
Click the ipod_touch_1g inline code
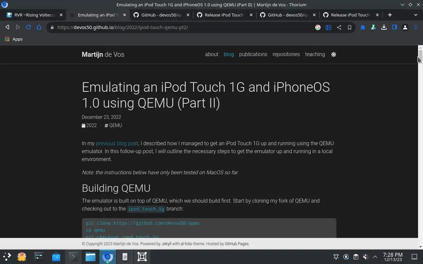pyautogui.click(x=146, y=209)
